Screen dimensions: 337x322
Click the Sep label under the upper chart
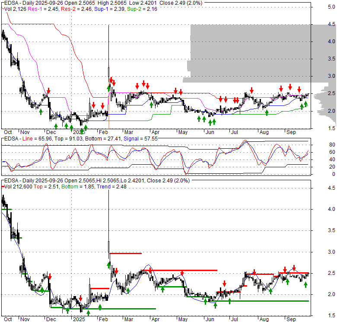[291, 132]
